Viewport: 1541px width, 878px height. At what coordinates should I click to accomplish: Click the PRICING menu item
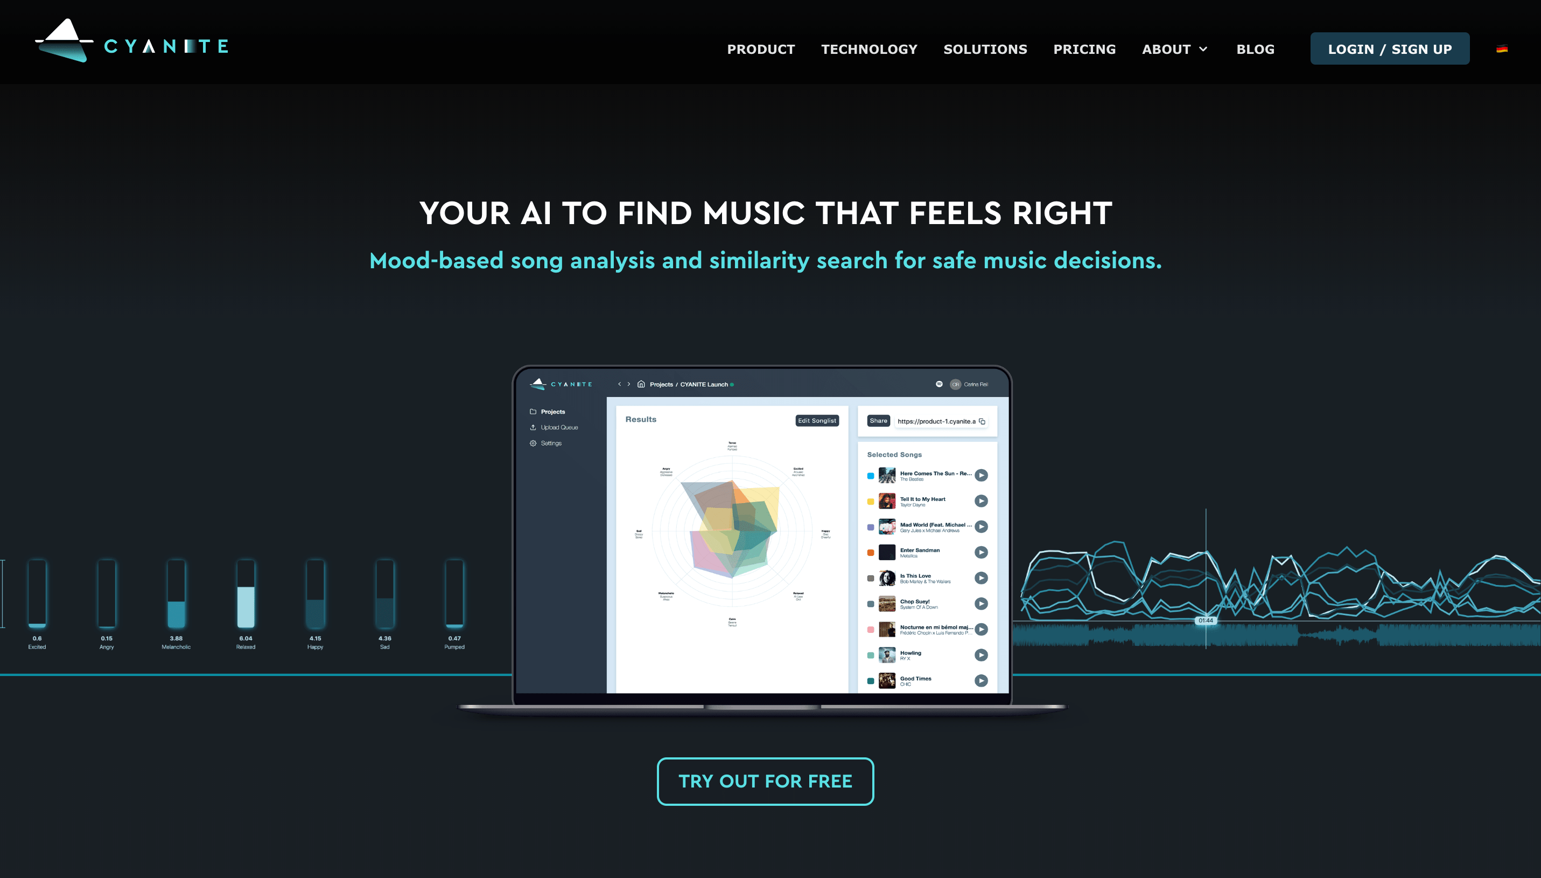1085,48
